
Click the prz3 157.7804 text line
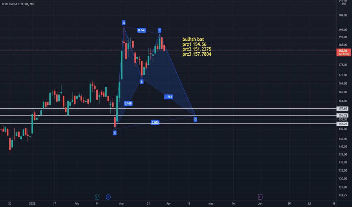pyautogui.click(x=197, y=54)
